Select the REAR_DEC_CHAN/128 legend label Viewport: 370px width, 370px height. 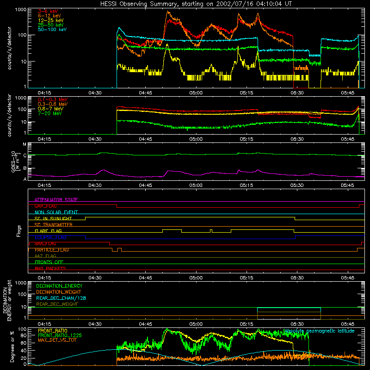pos(61,298)
